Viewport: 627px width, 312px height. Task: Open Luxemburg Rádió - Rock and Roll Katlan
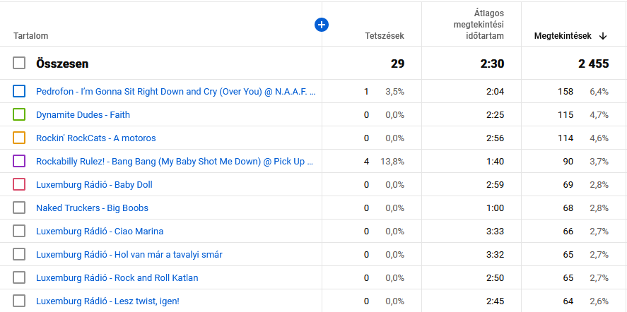[x=117, y=277]
